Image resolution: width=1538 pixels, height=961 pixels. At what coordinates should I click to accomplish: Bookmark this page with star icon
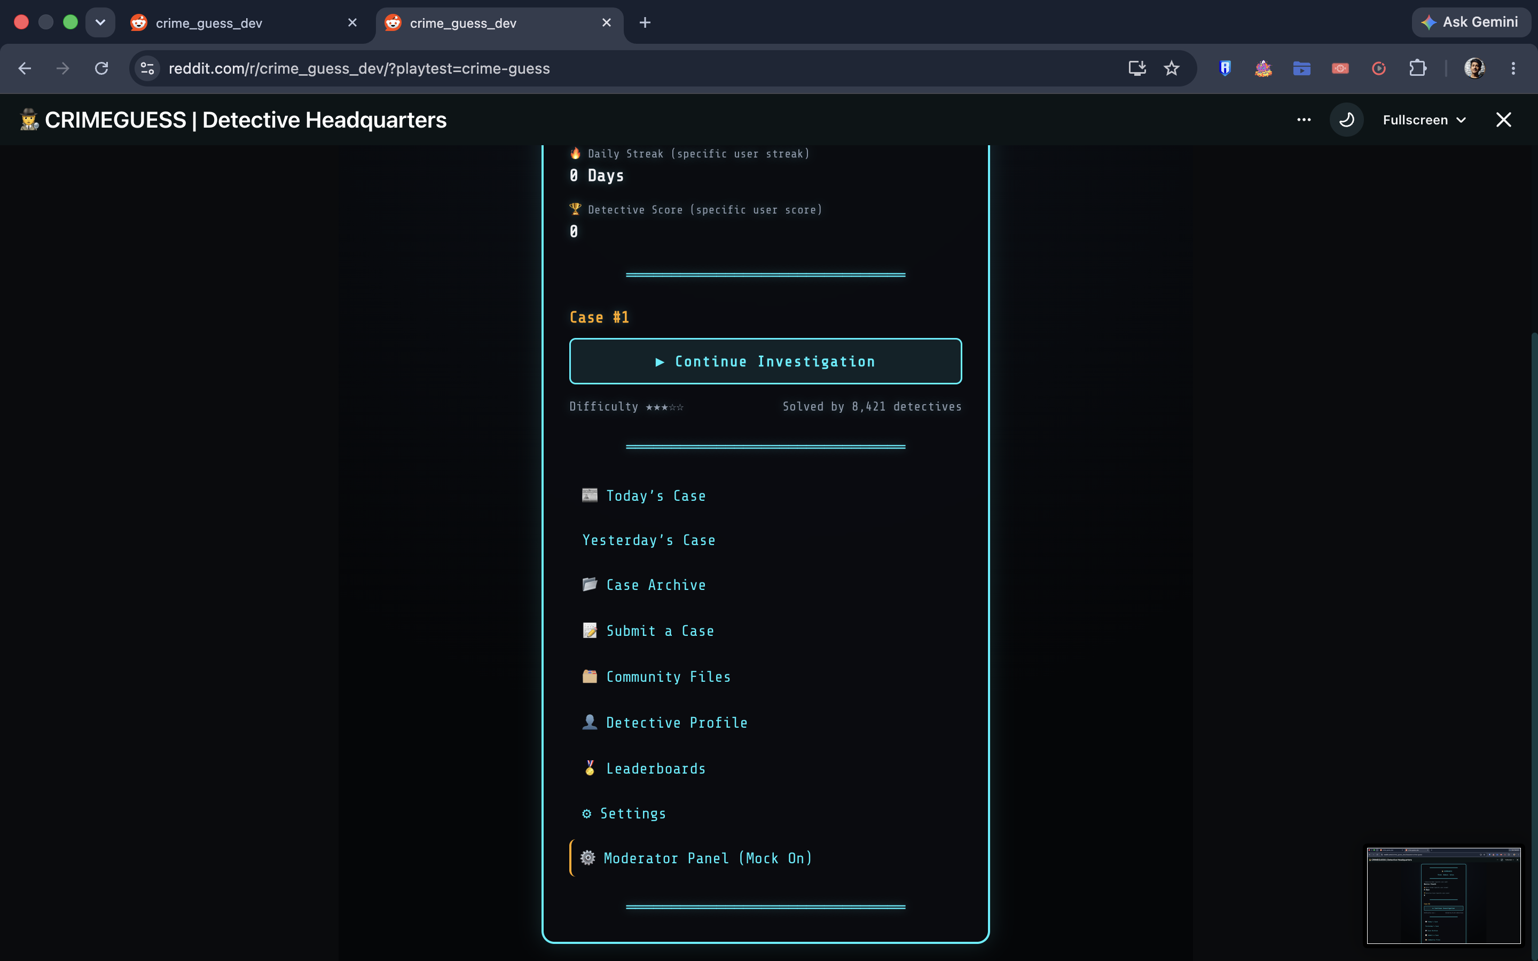tap(1171, 68)
